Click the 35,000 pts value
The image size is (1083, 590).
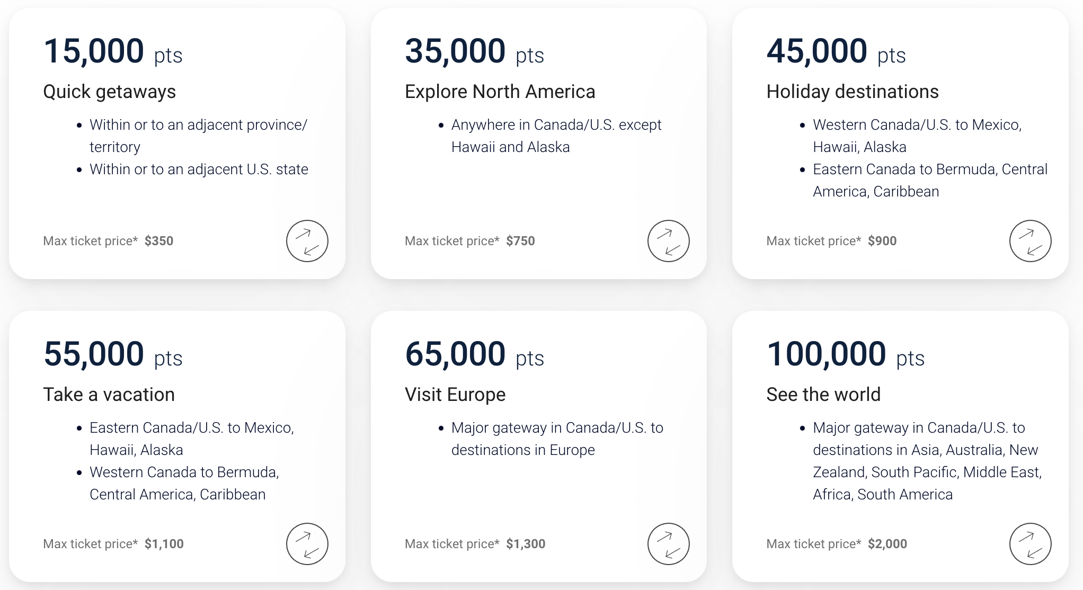click(456, 50)
